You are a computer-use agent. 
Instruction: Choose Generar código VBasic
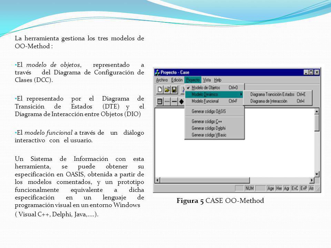[x=214, y=135]
